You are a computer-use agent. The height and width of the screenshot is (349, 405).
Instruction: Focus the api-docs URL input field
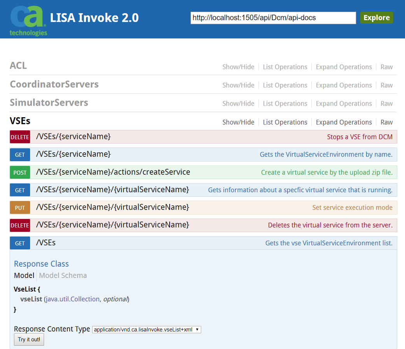tap(273, 18)
